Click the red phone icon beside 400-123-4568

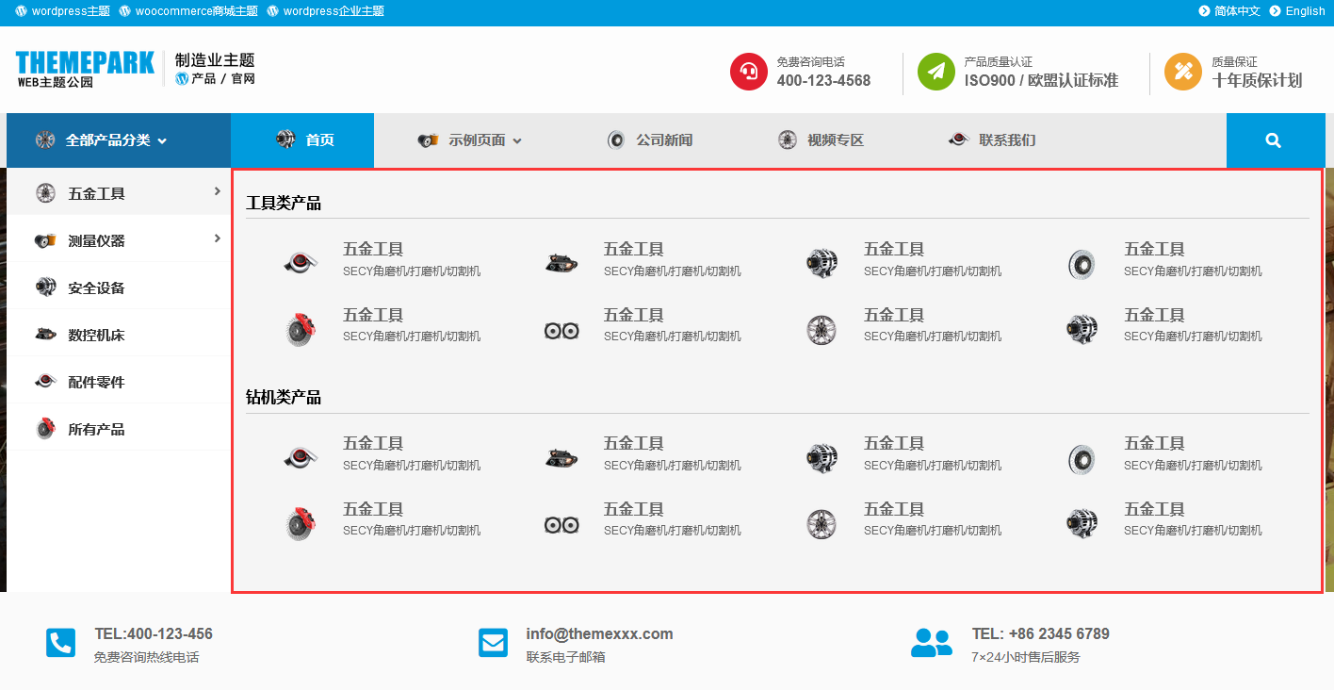(748, 71)
